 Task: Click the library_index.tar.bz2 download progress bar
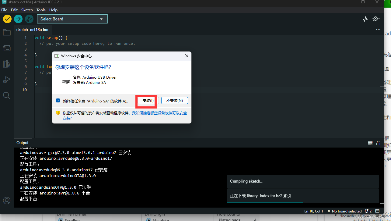pyautogui.click(x=303, y=202)
